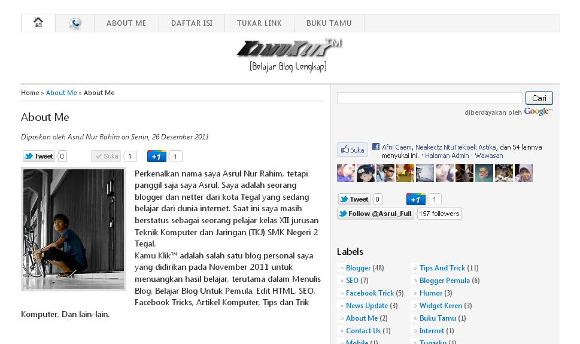
Task: Click the Suka button under post date
Action: pyautogui.click(x=106, y=156)
